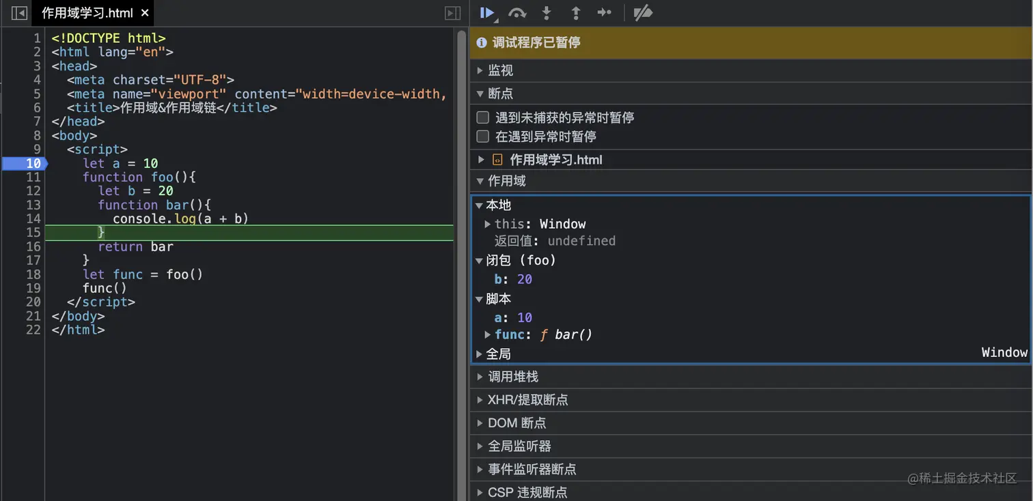Click the 返回值: undefined row
1033x501 pixels.
tap(555, 241)
